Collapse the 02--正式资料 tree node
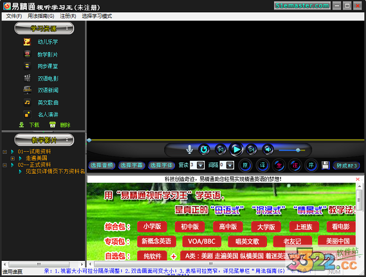This screenshot has height=277, width=366. (x=4, y=165)
